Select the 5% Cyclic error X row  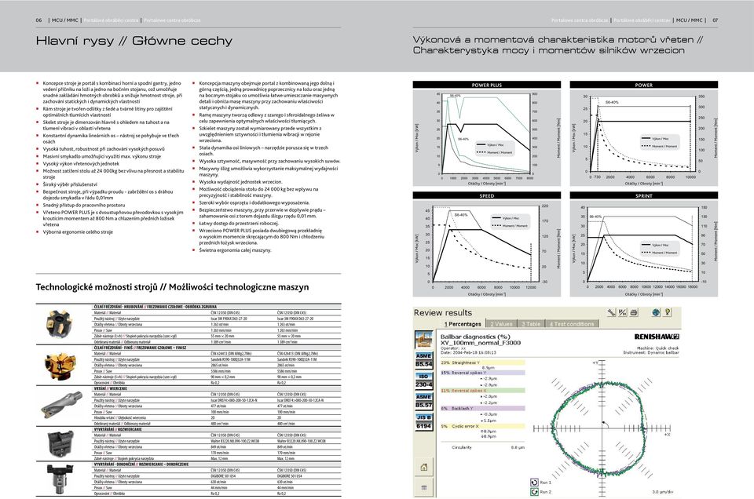click(x=483, y=426)
